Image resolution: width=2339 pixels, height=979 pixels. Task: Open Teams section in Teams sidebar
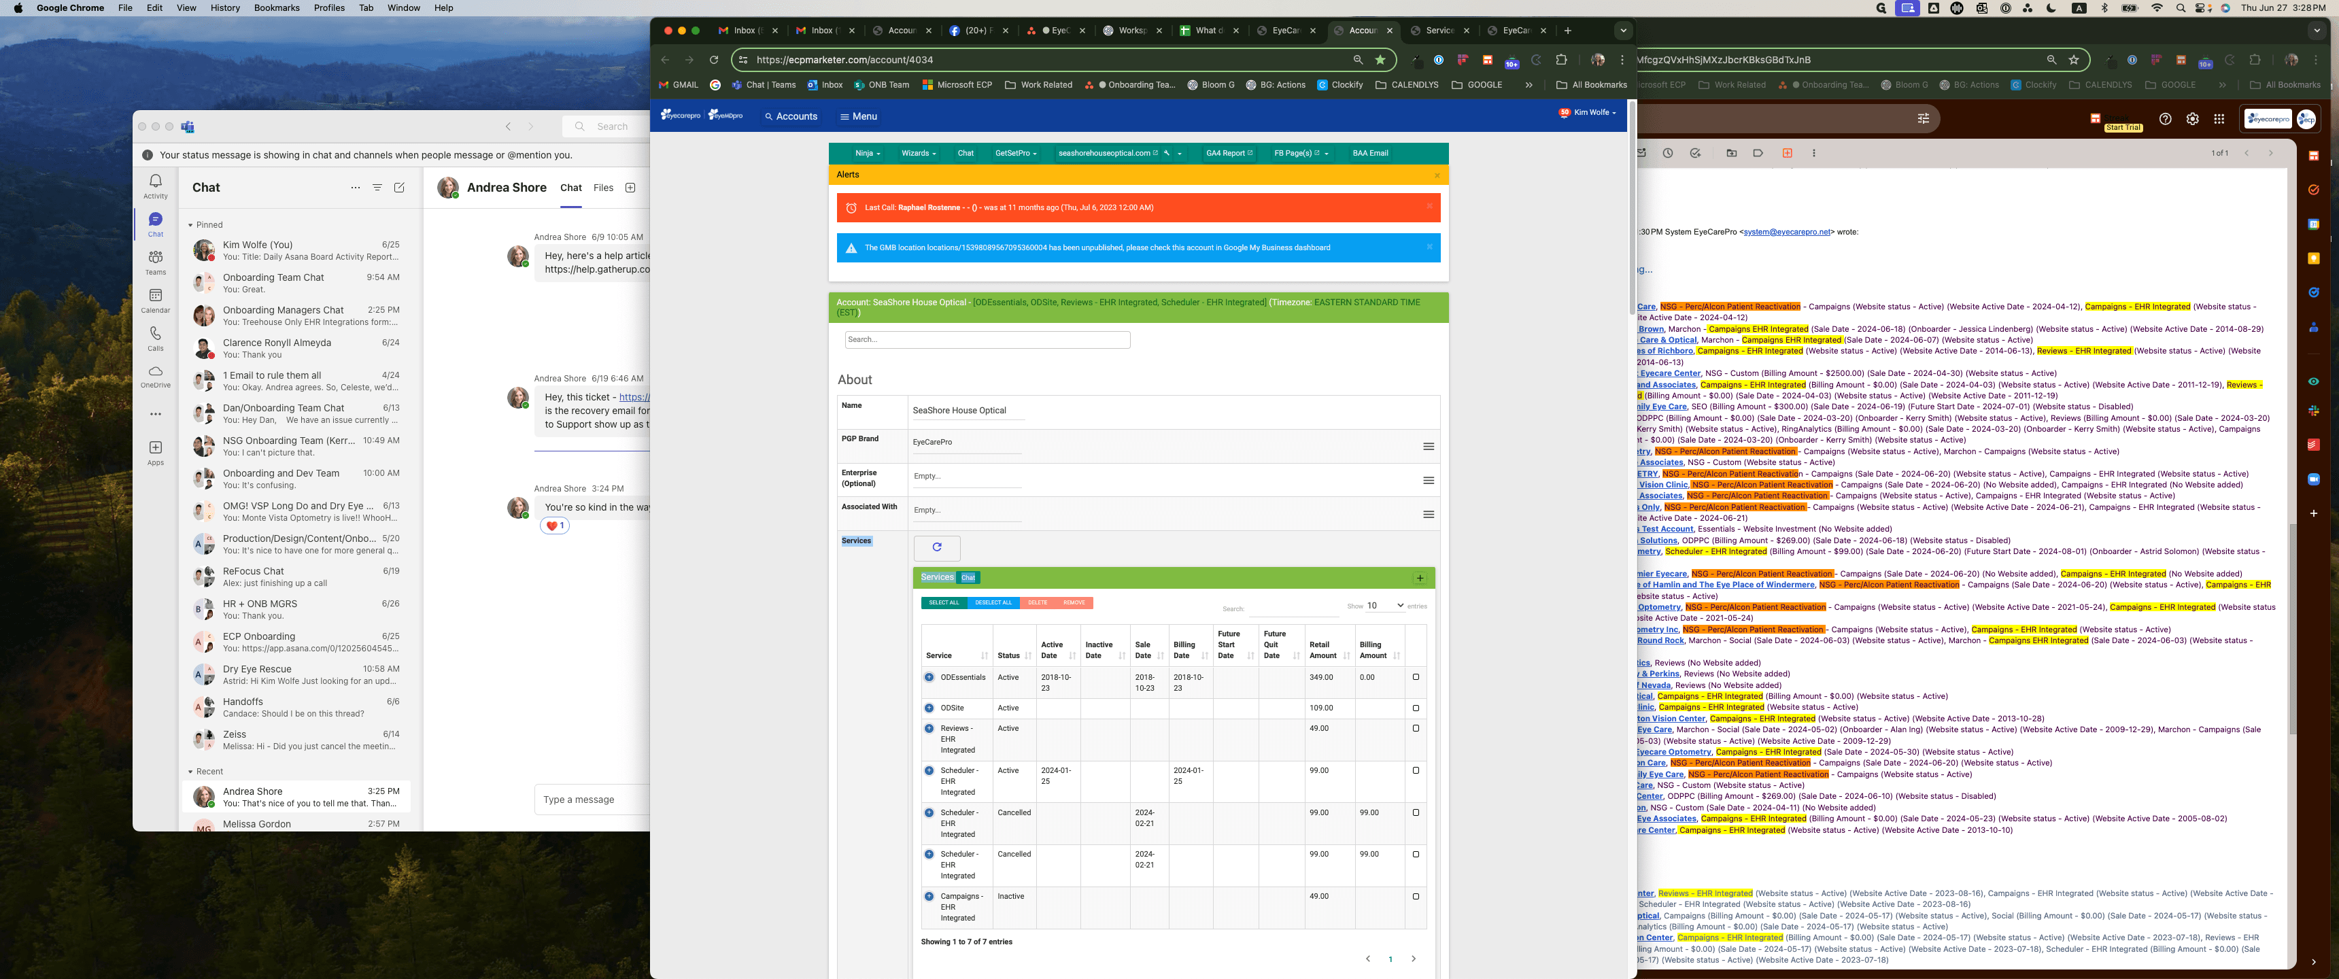(x=155, y=262)
